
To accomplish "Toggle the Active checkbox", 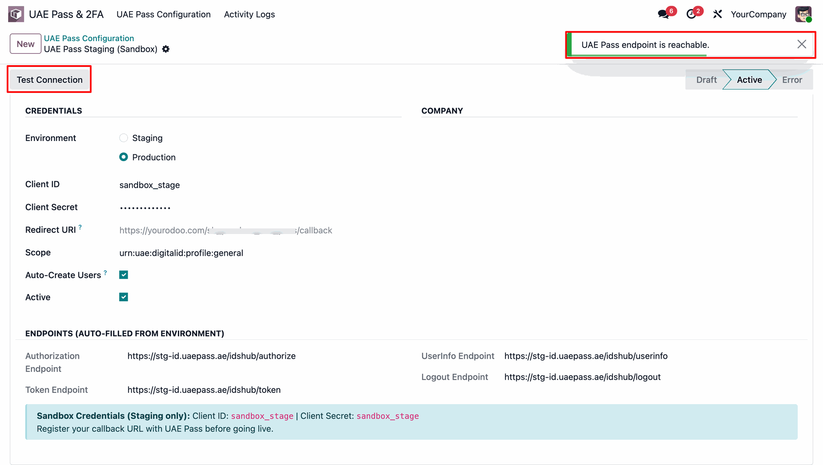I will pyautogui.click(x=123, y=297).
